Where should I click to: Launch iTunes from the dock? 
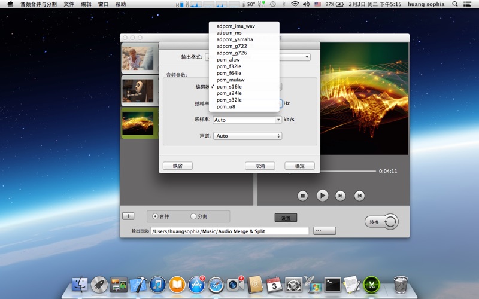click(x=157, y=285)
